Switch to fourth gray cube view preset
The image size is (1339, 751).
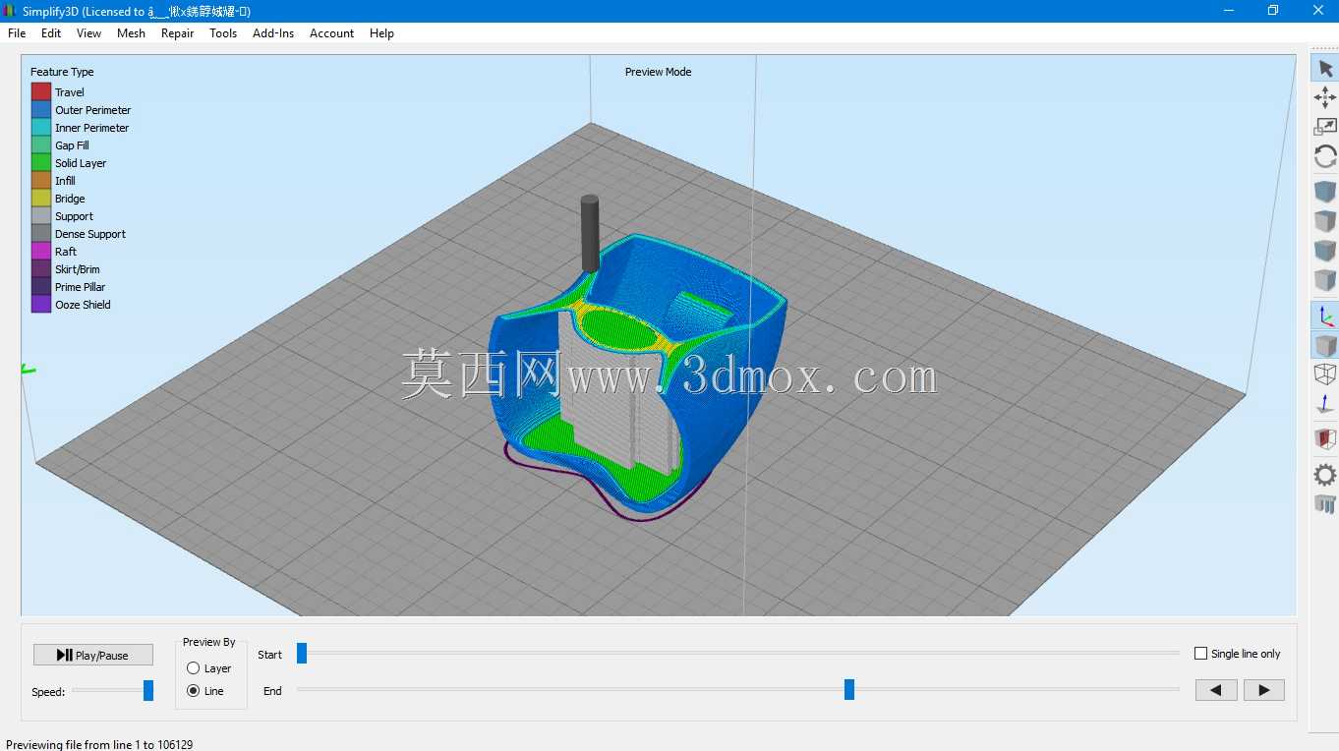(x=1325, y=280)
